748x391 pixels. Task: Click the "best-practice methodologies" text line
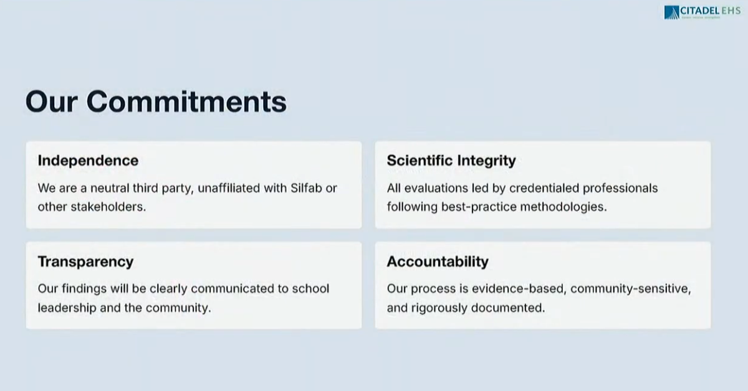[497, 207]
